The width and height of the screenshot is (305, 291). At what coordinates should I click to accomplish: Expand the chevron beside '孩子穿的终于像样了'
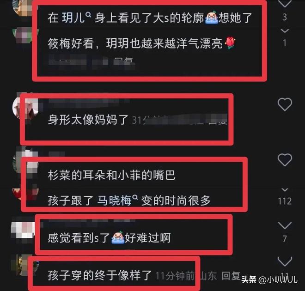click(x=285, y=261)
